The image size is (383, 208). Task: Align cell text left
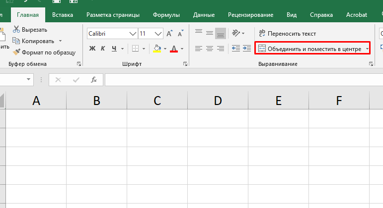click(199, 49)
